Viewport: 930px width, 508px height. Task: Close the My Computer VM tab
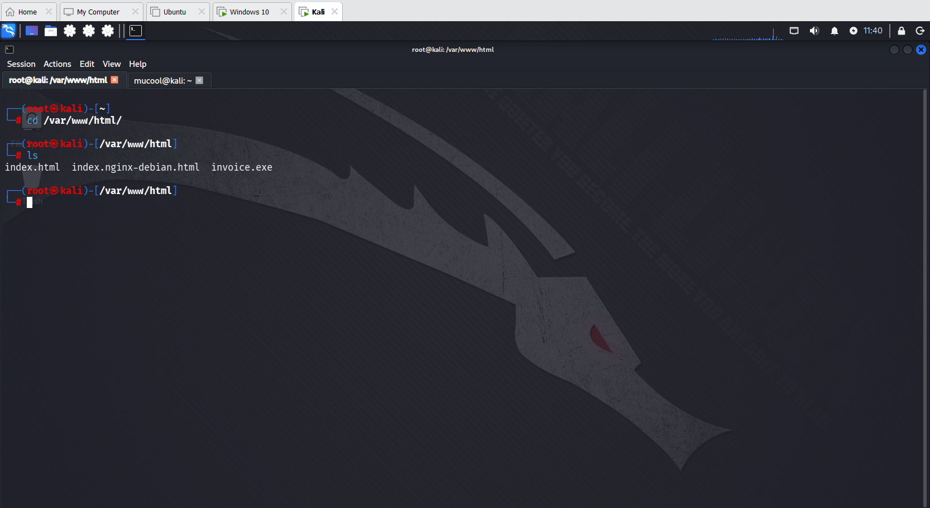point(135,12)
